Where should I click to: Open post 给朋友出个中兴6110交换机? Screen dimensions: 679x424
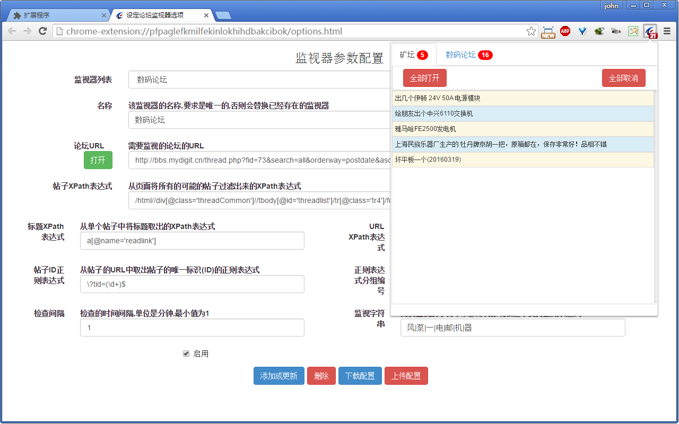[x=523, y=113]
